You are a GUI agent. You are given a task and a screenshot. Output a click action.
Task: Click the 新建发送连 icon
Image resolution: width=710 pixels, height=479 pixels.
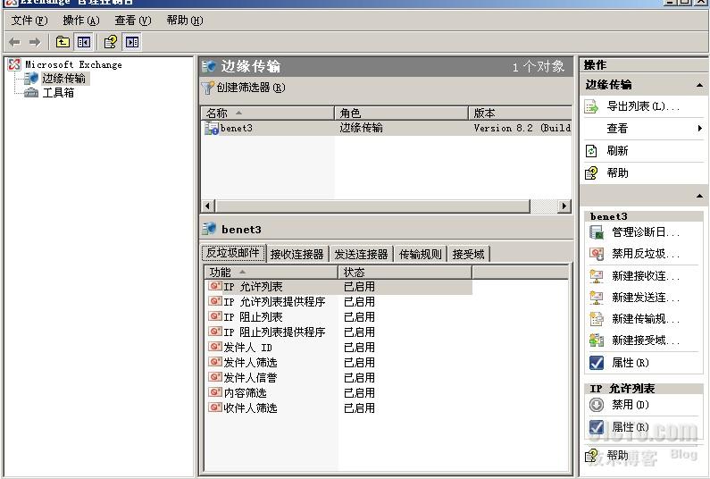(597, 298)
